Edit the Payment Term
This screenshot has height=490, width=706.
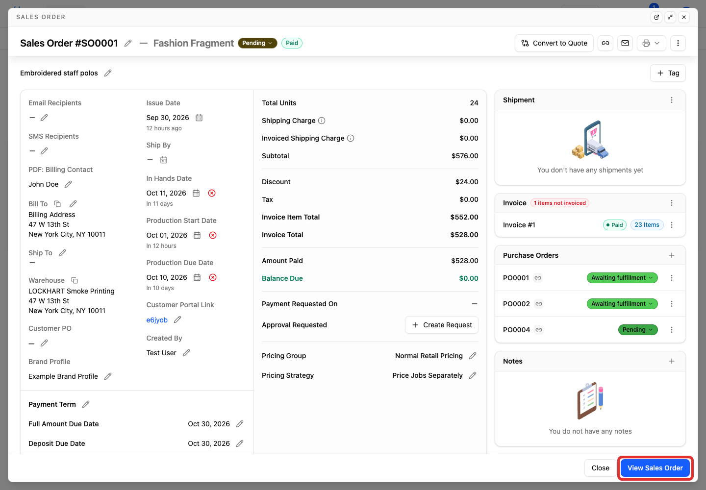[86, 404]
